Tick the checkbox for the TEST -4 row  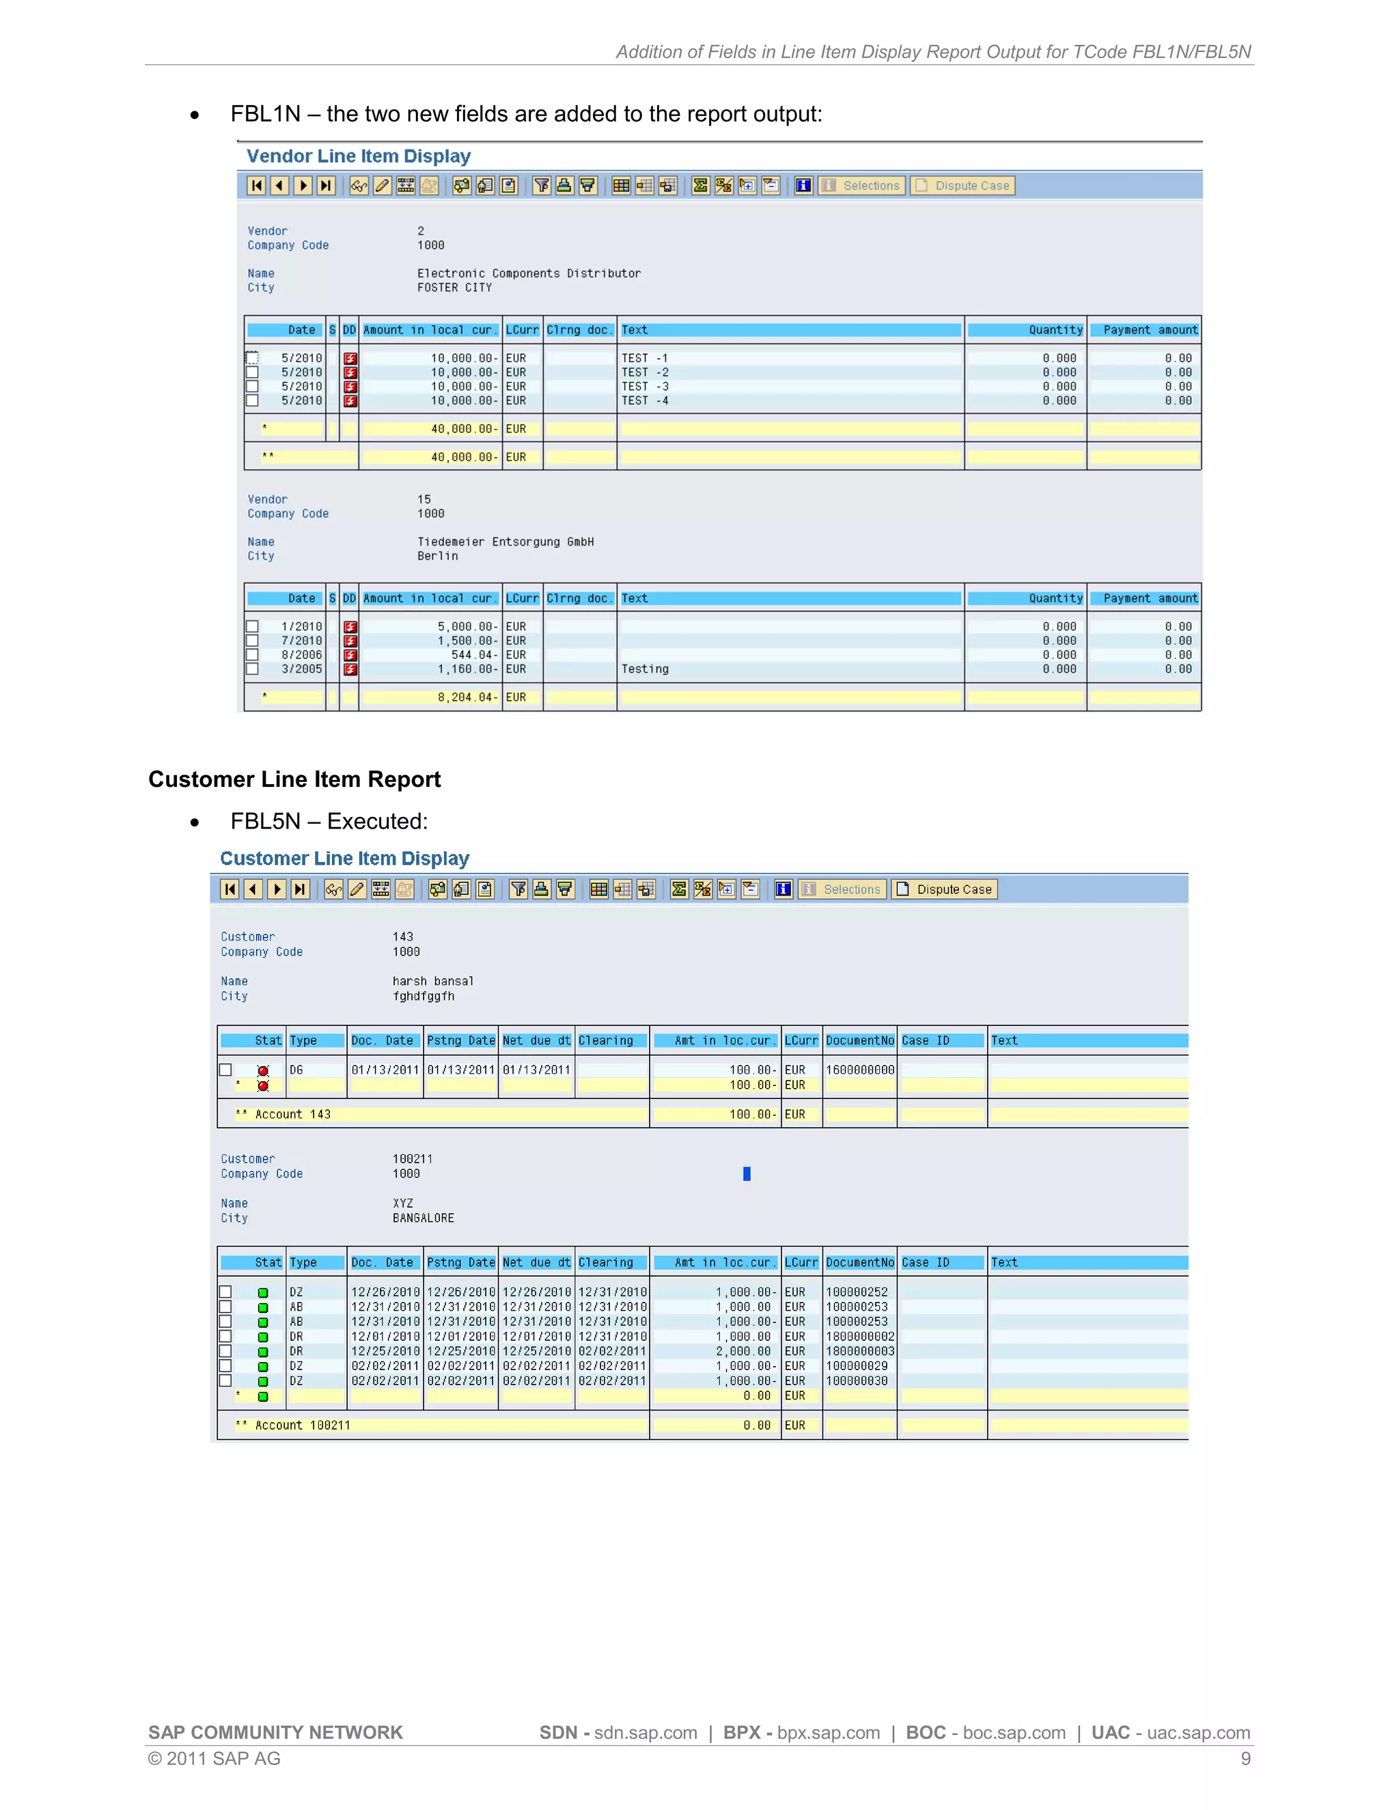click(252, 400)
